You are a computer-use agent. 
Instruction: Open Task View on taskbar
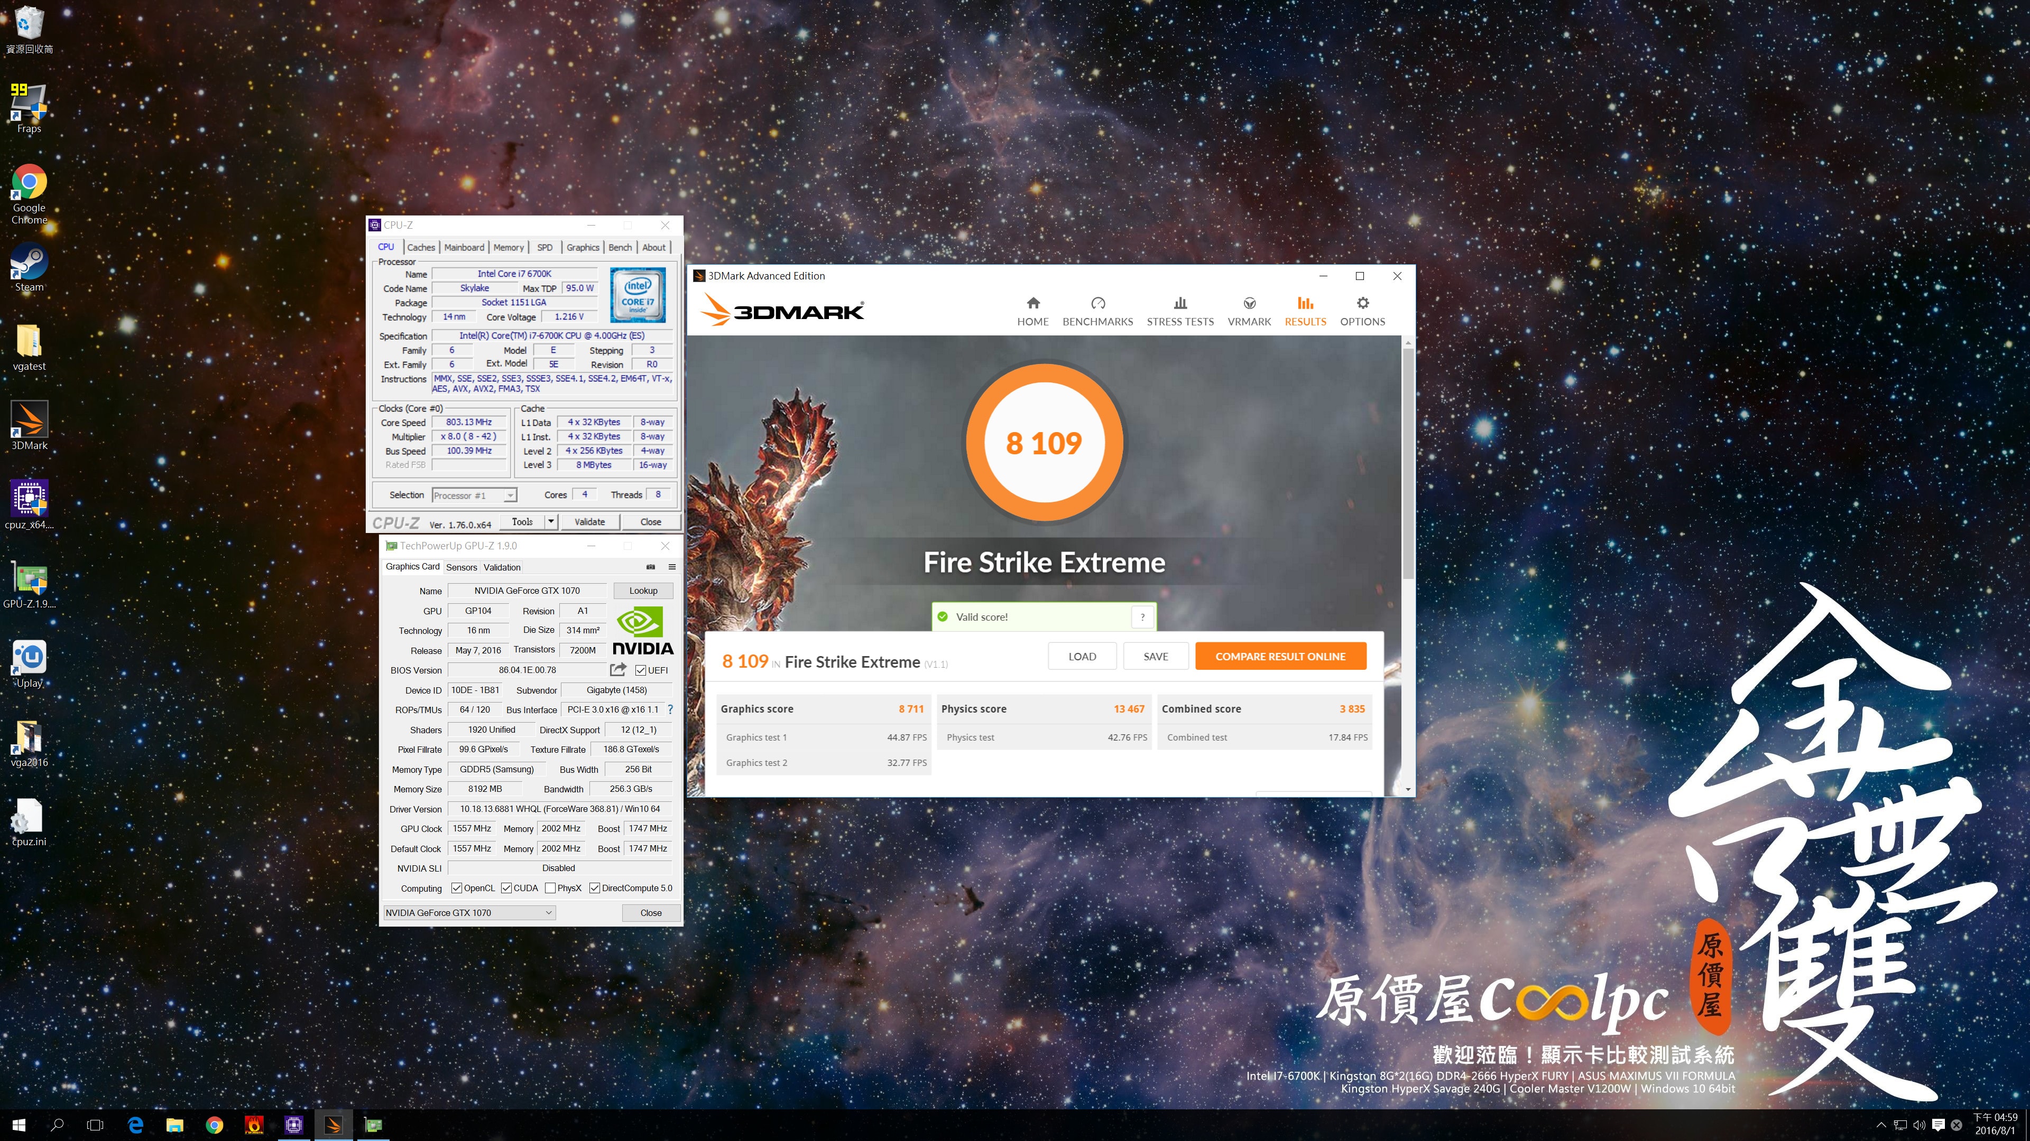(x=95, y=1125)
